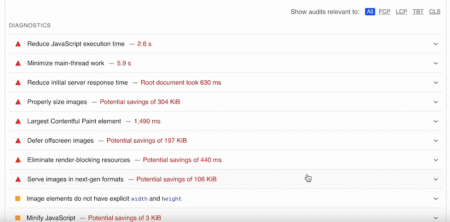
Task: Expand Reduce initial server response time chevron
Action: pyautogui.click(x=436, y=83)
